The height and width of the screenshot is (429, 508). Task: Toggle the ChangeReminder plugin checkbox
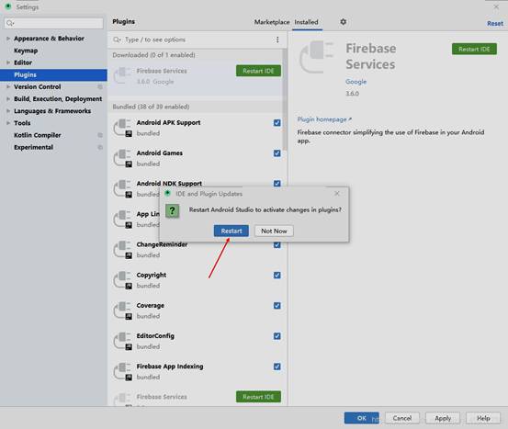tap(277, 244)
